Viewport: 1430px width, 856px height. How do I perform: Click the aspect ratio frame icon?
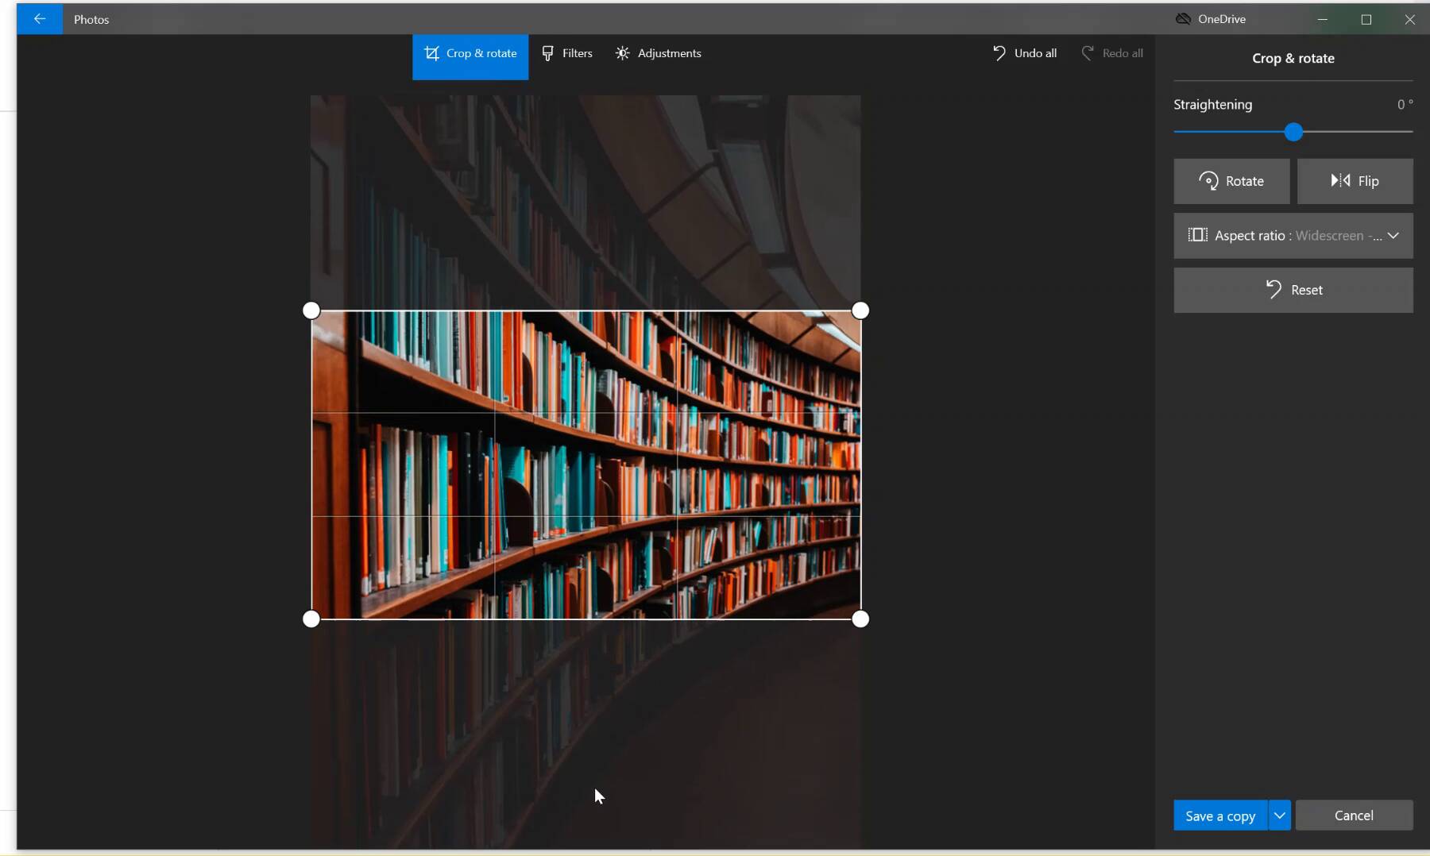[1200, 235]
